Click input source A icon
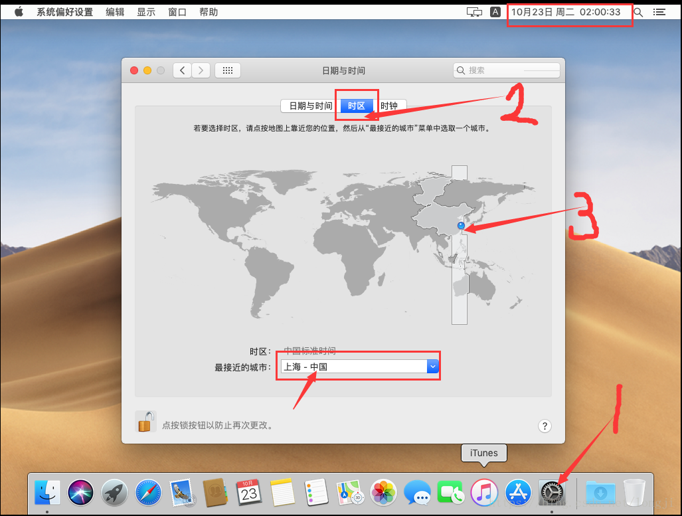Screen dimensions: 682x516 tap(495, 12)
